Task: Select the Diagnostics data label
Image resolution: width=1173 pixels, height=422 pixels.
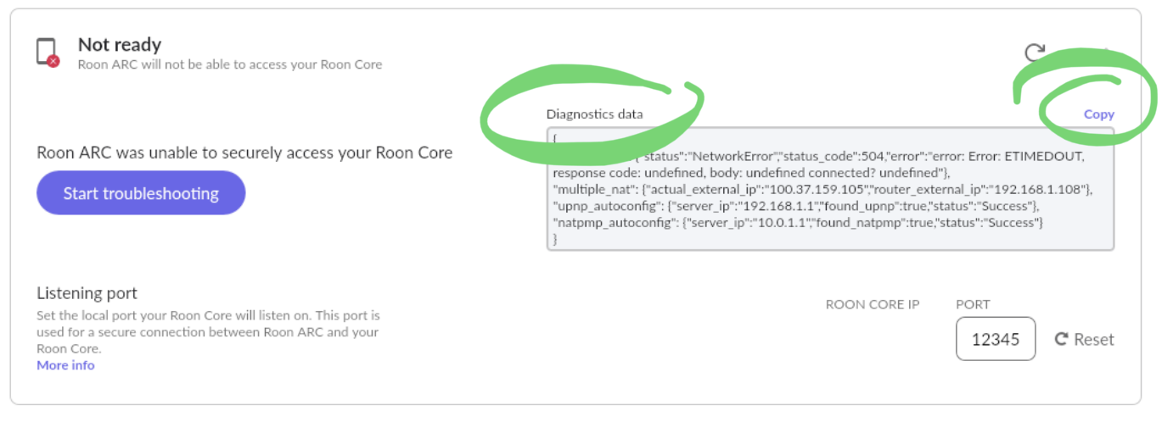Action: [x=594, y=114]
